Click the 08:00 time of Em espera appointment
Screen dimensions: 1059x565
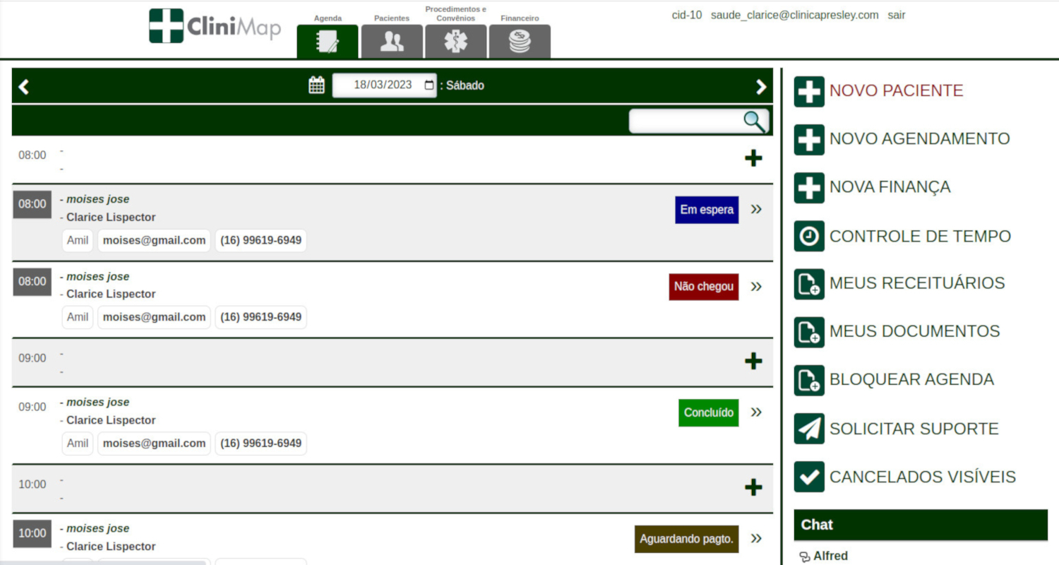32,204
